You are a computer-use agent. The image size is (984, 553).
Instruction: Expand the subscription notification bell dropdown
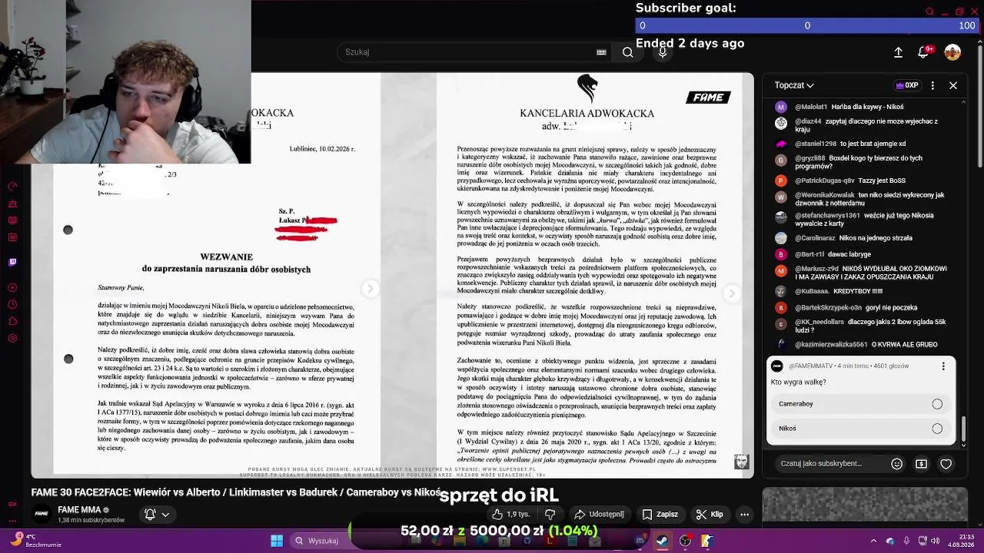156,515
